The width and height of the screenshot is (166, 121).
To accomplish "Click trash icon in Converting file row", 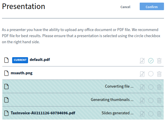I will point(159,87).
